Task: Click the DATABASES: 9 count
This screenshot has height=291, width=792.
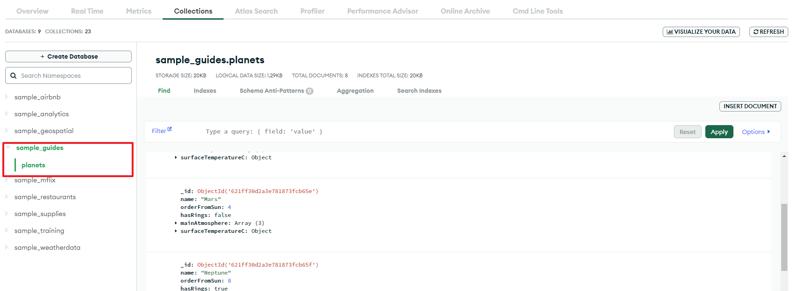Action: [x=23, y=31]
